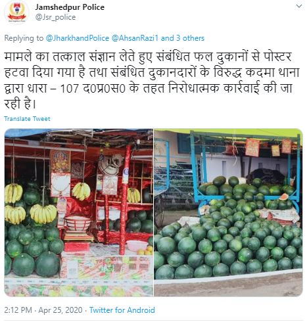Viewport: 307px width, 326px height.
Task: Open the right photo of watermelon cart
Action: [x=228, y=212]
